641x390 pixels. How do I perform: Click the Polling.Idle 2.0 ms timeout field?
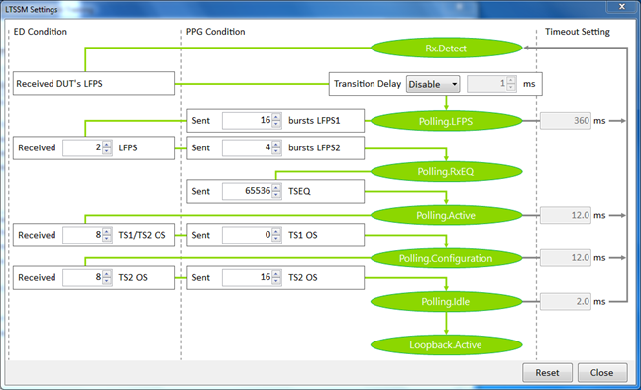tap(566, 301)
